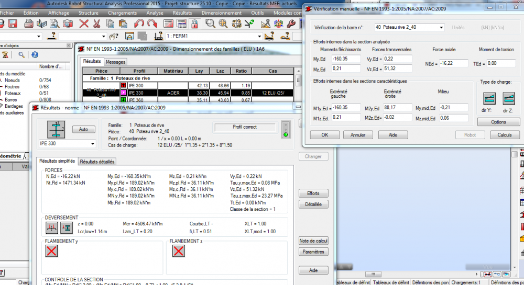Click the zoom-all pan magnifier icon
This screenshot has height=285, width=524.
223,24
